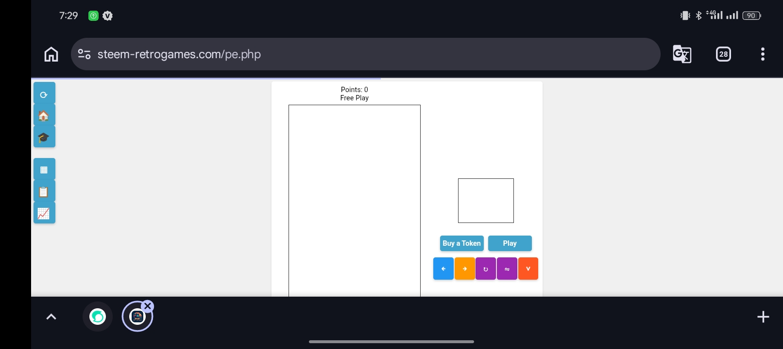Open the graduation cap tutorial icon
The width and height of the screenshot is (783, 349).
click(x=44, y=137)
